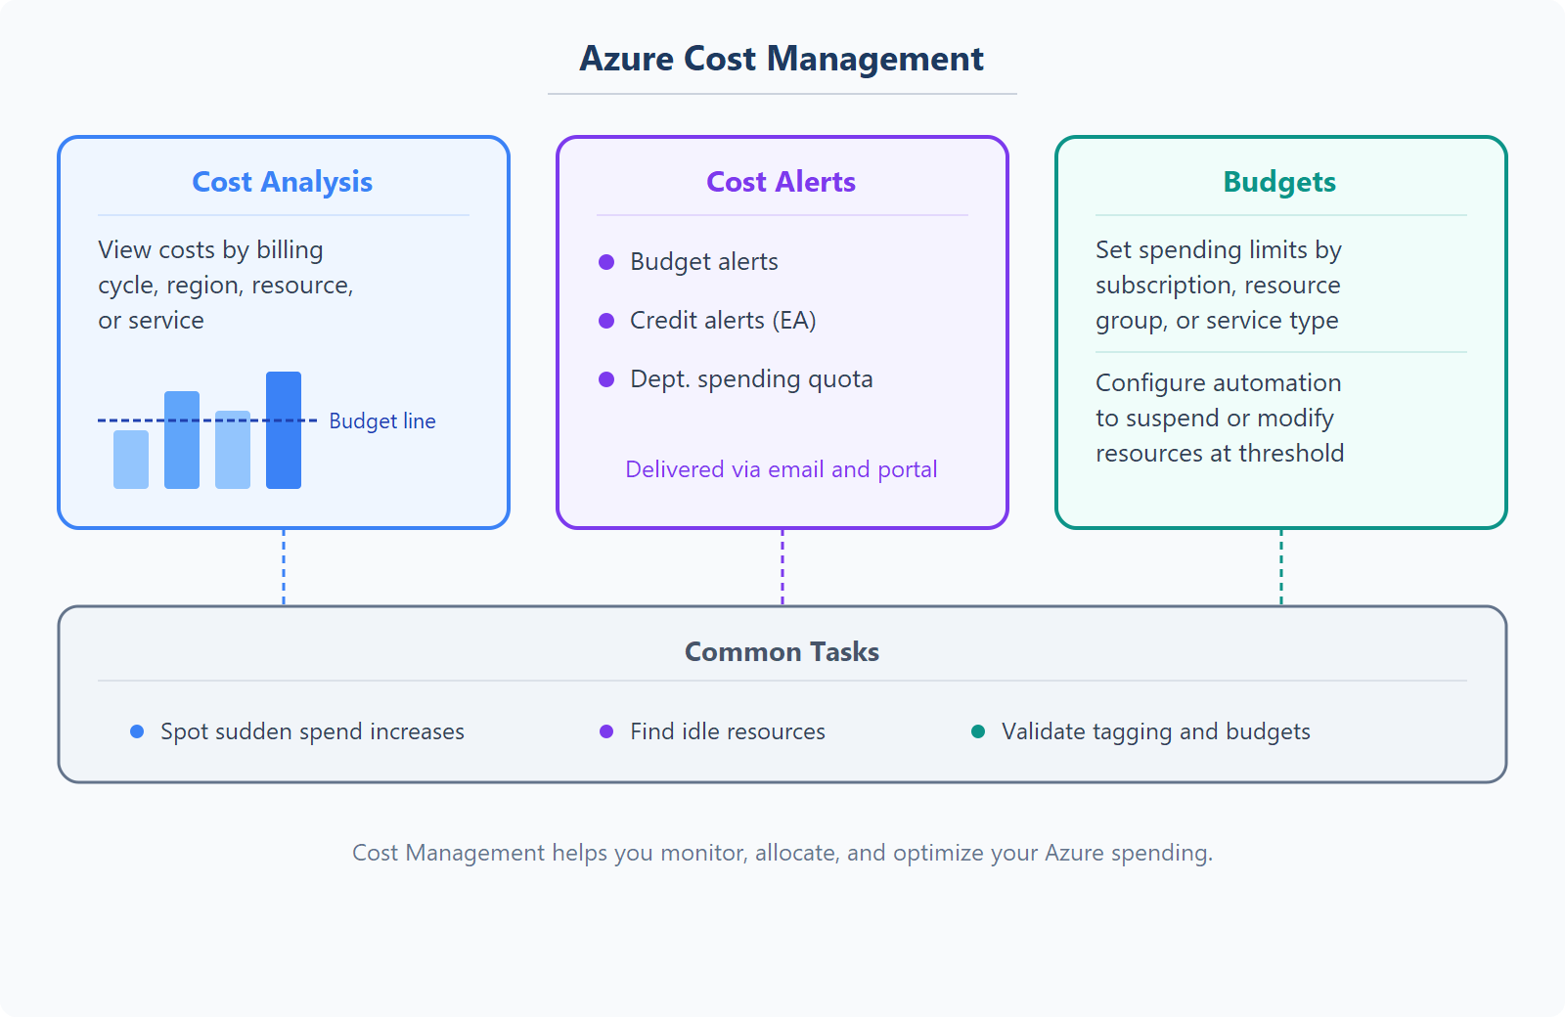The height and width of the screenshot is (1017, 1565).
Task: Select the Cost Analysis heading
Action: pyautogui.click(x=283, y=182)
